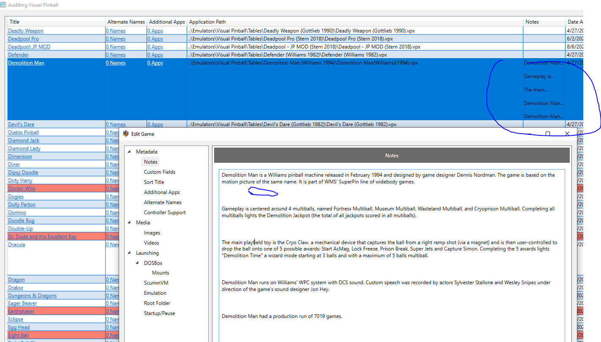Click 0 Apps in the Demolition Man row
The height and width of the screenshot is (342, 601).
155,63
